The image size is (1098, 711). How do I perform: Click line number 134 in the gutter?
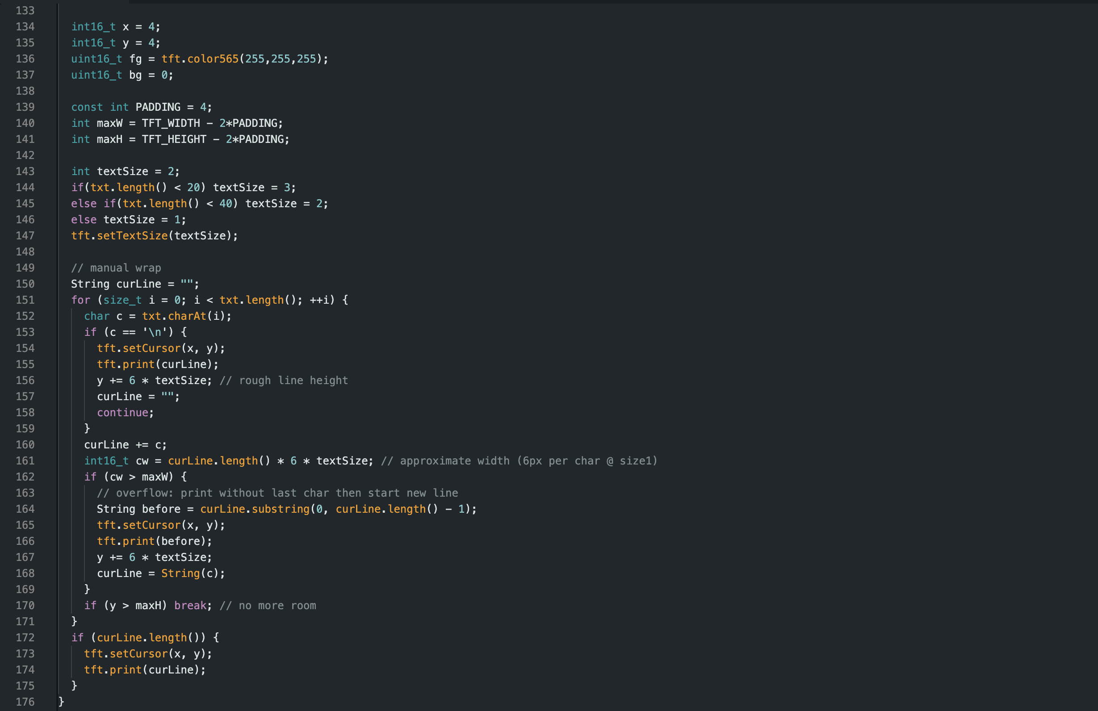(25, 27)
